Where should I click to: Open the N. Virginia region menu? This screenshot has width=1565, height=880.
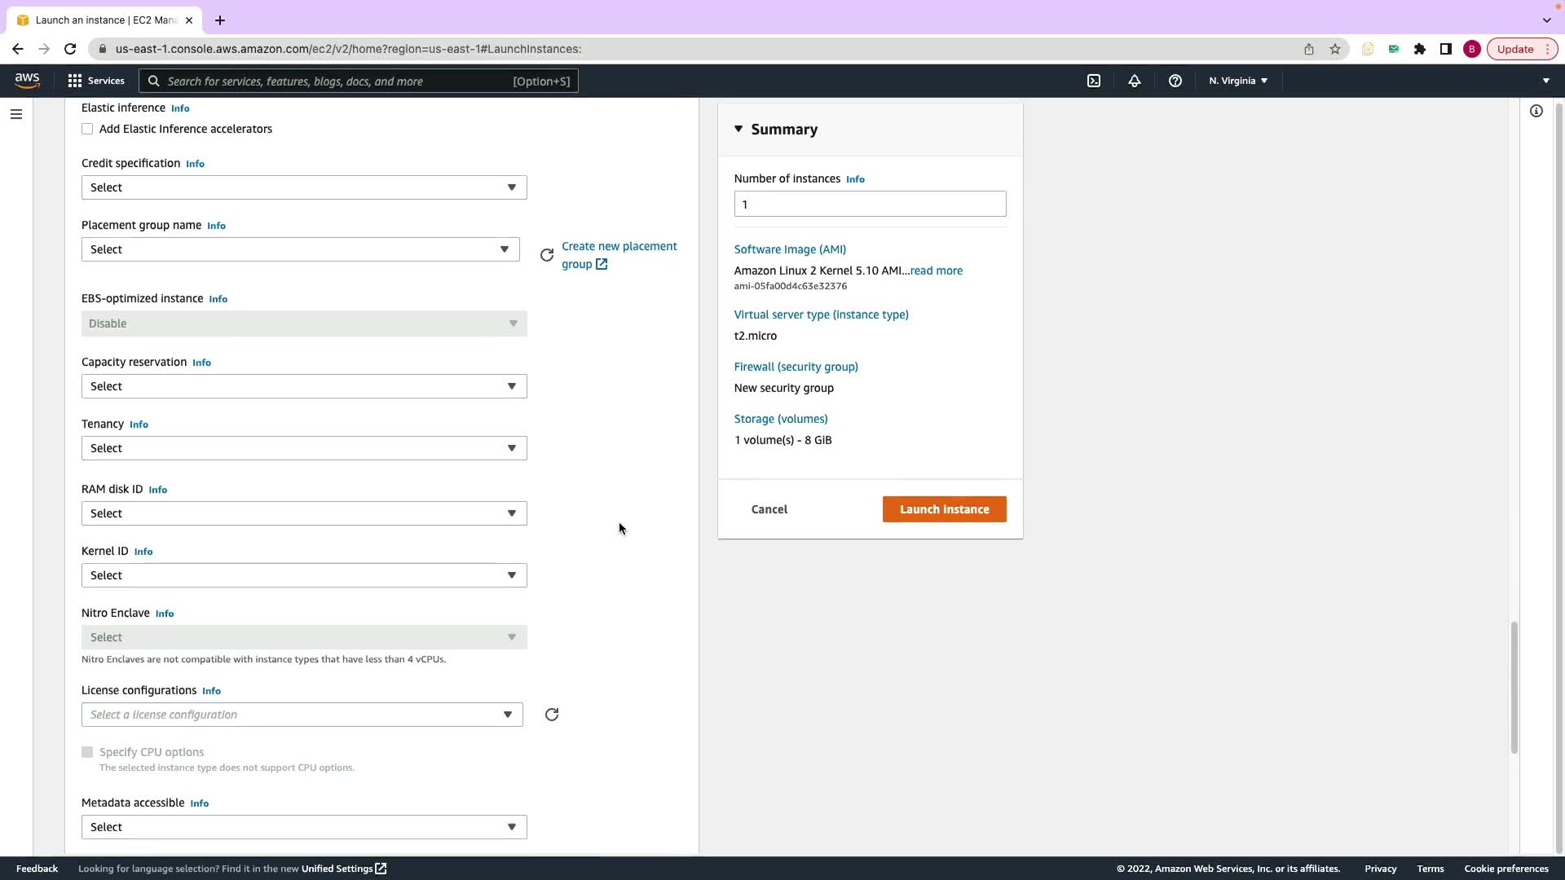click(x=1237, y=81)
